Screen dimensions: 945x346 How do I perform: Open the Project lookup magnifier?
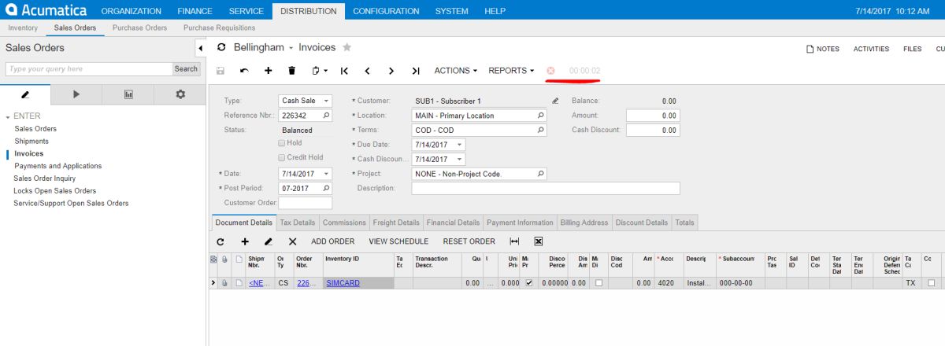tap(541, 174)
